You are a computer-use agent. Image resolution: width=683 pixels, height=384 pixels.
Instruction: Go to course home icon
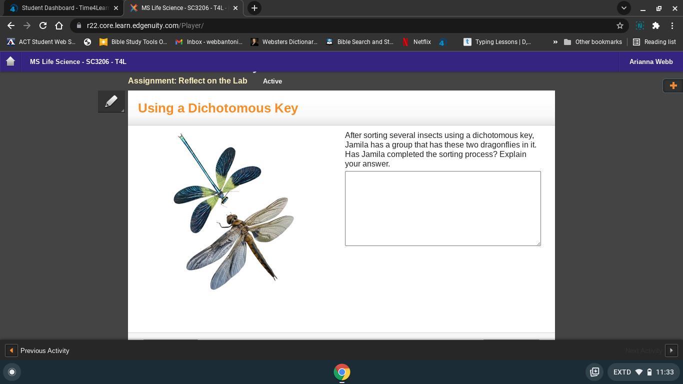10,61
